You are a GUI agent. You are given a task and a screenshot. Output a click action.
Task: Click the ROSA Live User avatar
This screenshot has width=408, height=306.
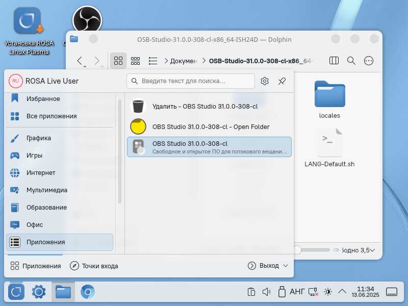(16, 81)
